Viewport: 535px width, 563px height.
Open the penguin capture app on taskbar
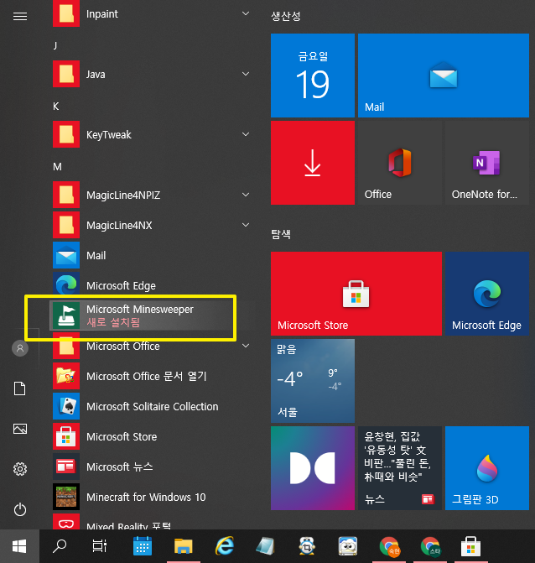(307, 546)
